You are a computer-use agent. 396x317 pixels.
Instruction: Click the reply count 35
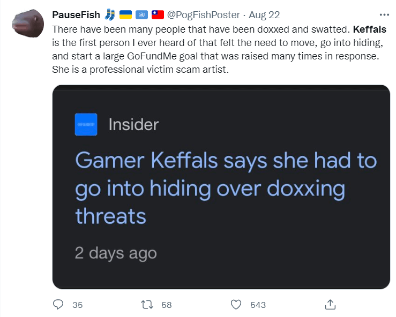coord(78,305)
